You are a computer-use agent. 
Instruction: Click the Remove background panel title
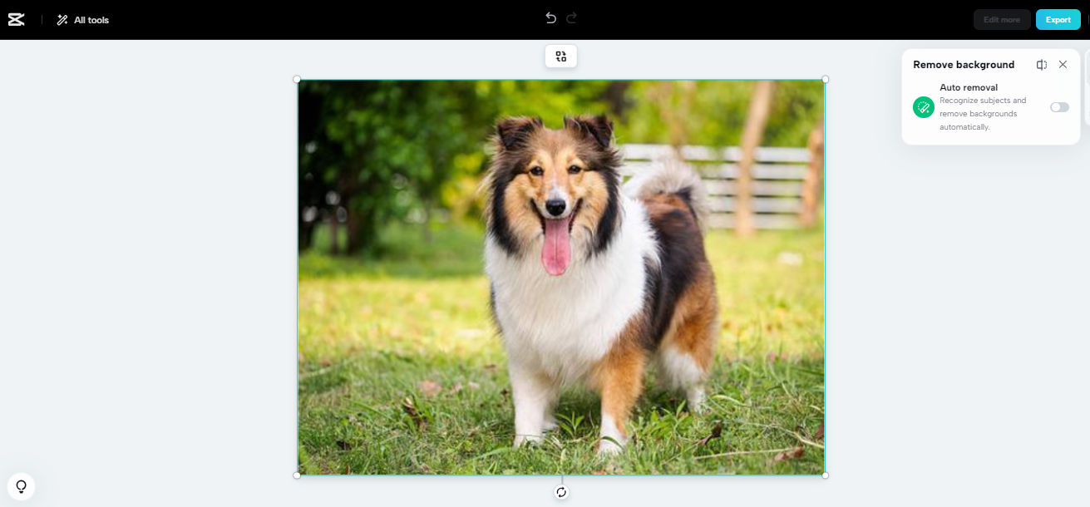(964, 65)
